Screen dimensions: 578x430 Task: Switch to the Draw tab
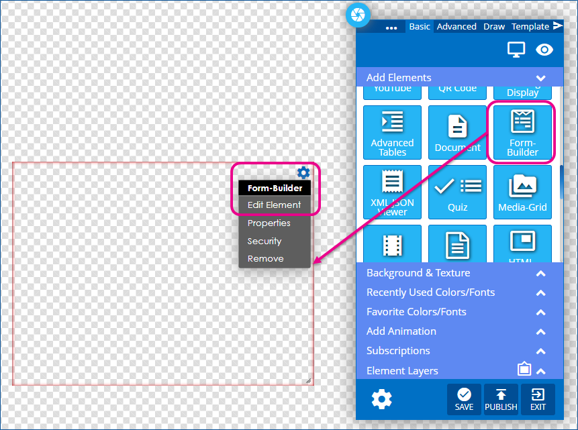(494, 27)
